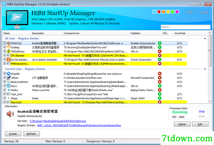
Task: Click the HiBit monitor logo in header
Action: click(x=17, y=19)
